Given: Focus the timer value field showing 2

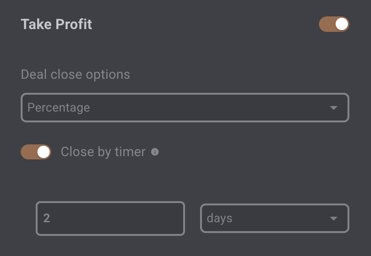Looking at the screenshot, I should pyautogui.click(x=110, y=218).
